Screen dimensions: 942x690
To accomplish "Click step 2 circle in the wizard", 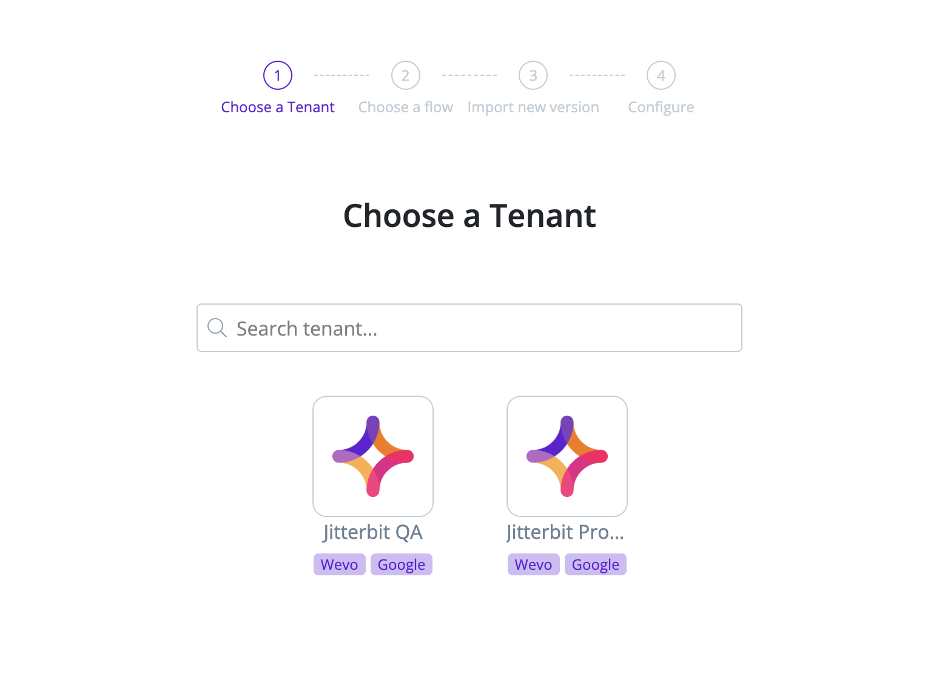I will pos(406,75).
